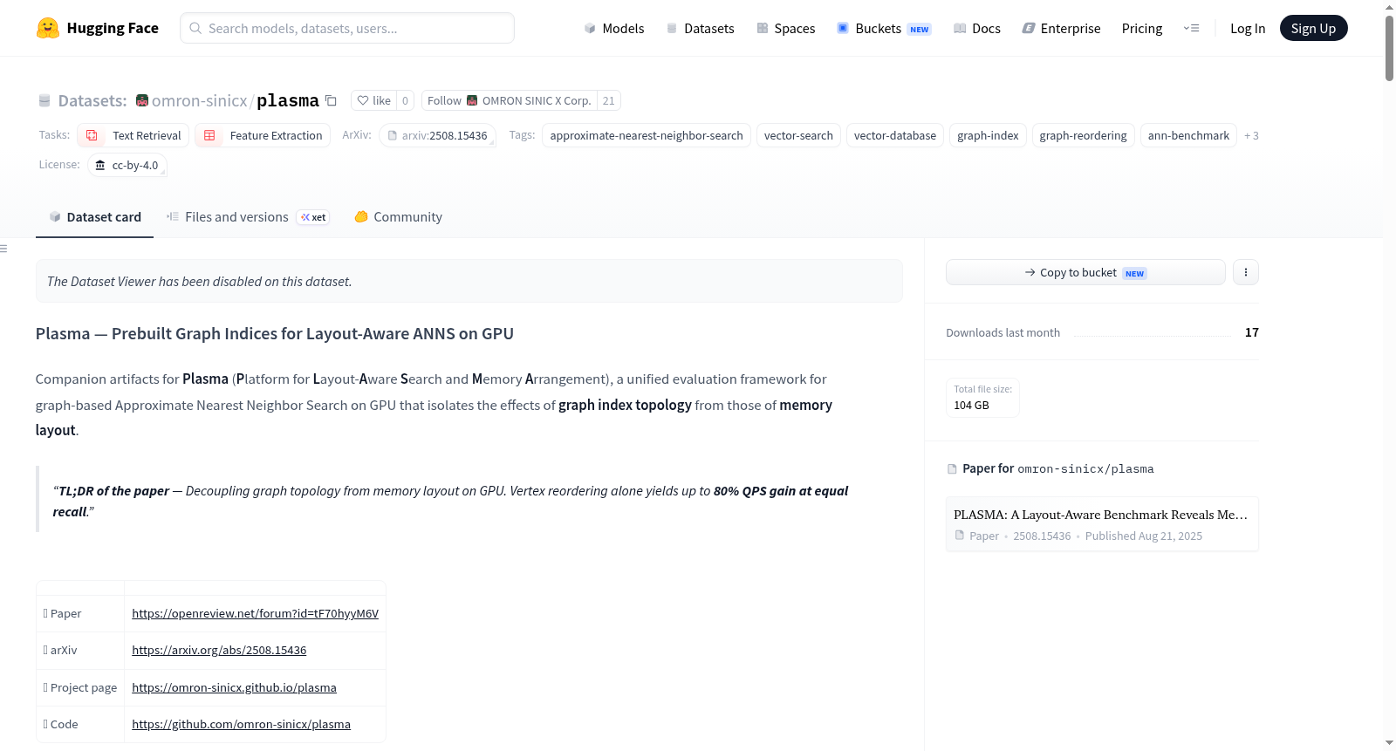
Task: Go to the Datasets section
Action: point(700,29)
